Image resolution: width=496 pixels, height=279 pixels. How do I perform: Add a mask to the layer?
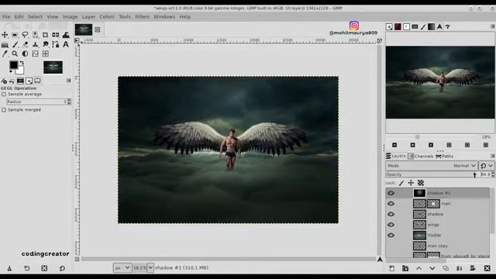tap(473, 268)
